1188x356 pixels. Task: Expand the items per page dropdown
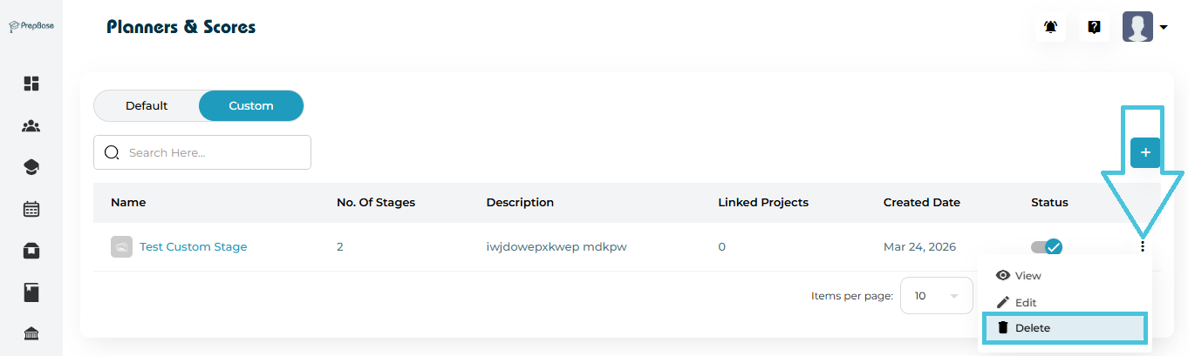[936, 296]
